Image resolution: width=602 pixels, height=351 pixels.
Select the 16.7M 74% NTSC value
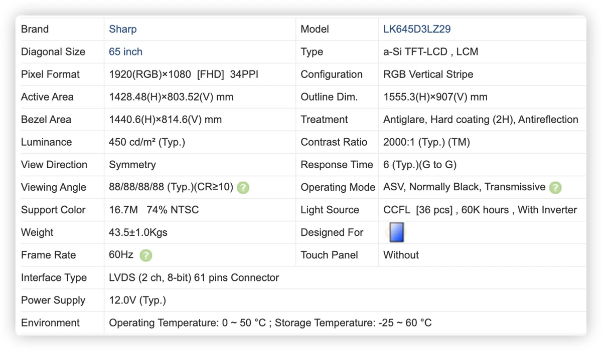click(154, 210)
